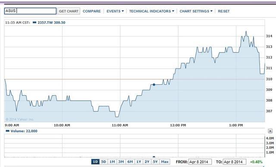Click the 10:00 AM axis label
Screen dimensions: 276x167
[x=62, y=125]
